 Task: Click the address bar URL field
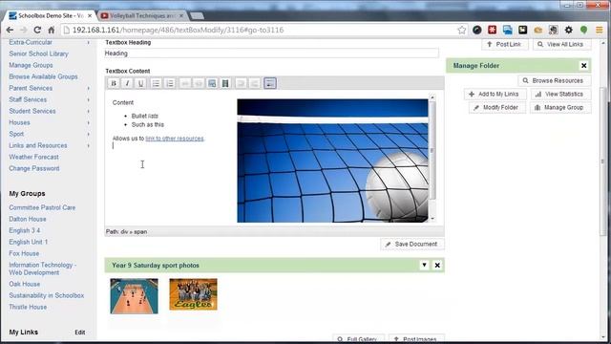(261, 30)
